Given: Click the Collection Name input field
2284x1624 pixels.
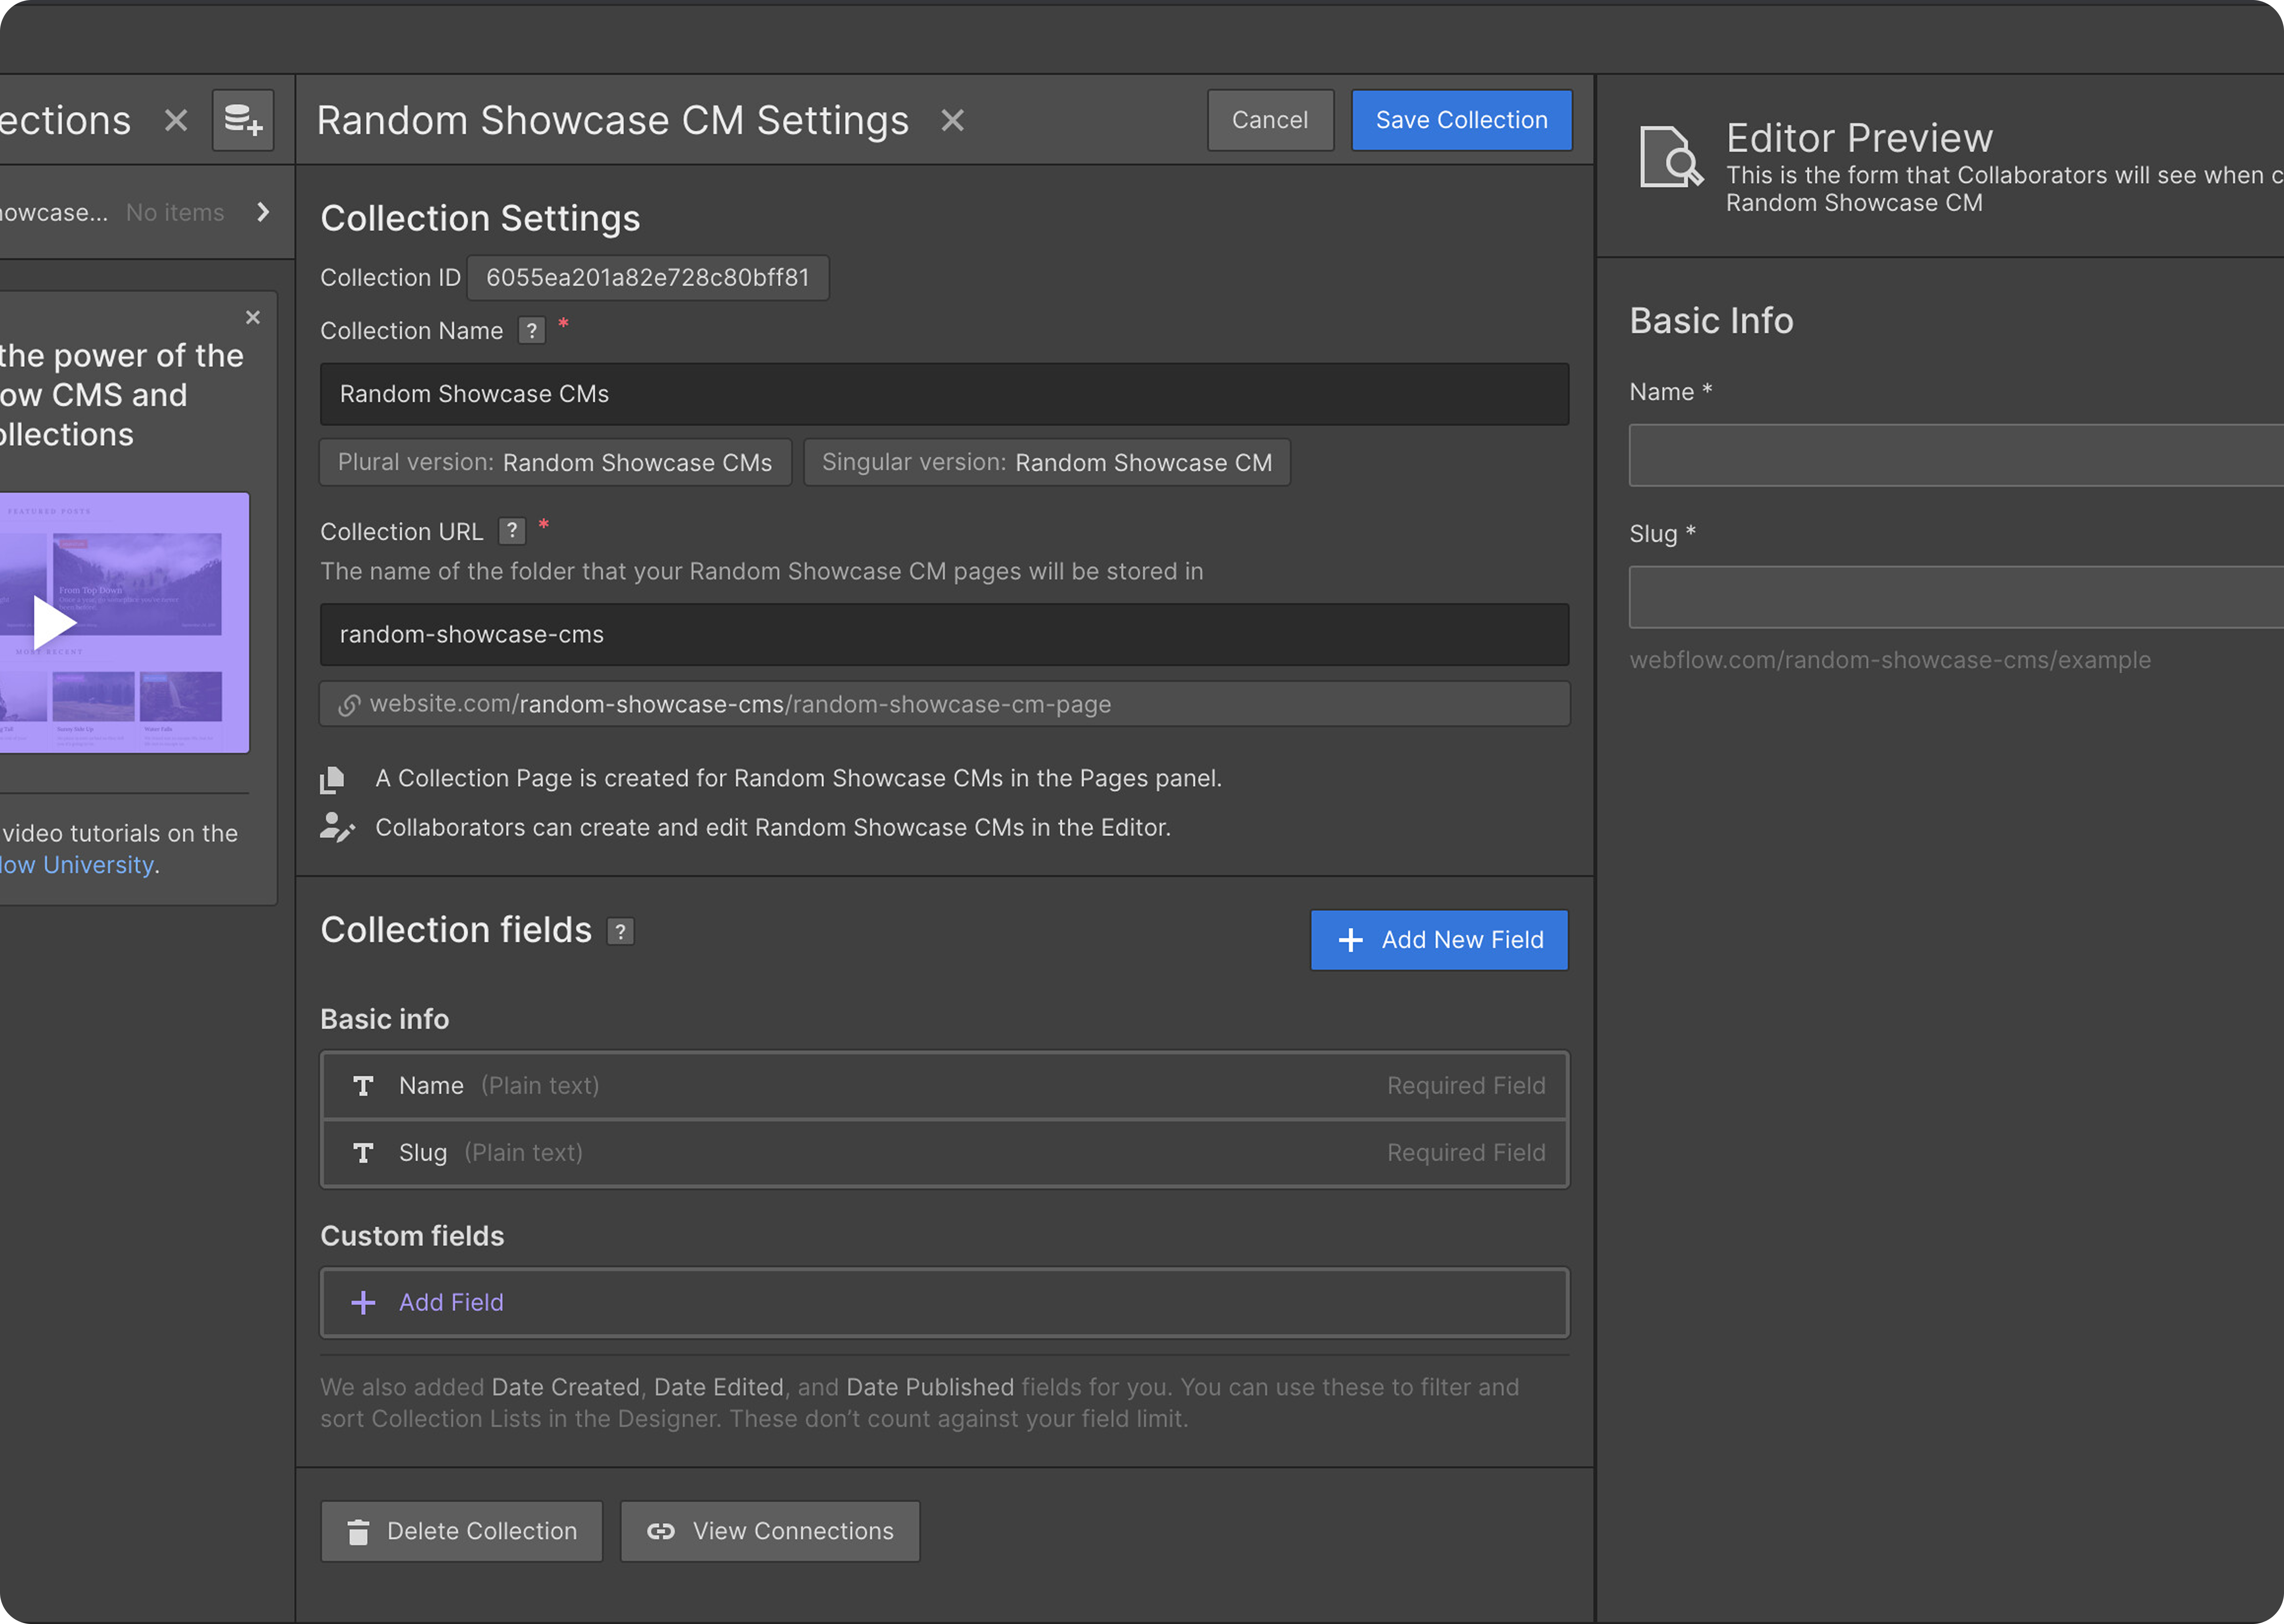Looking at the screenshot, I should click(x=944, y=394).
